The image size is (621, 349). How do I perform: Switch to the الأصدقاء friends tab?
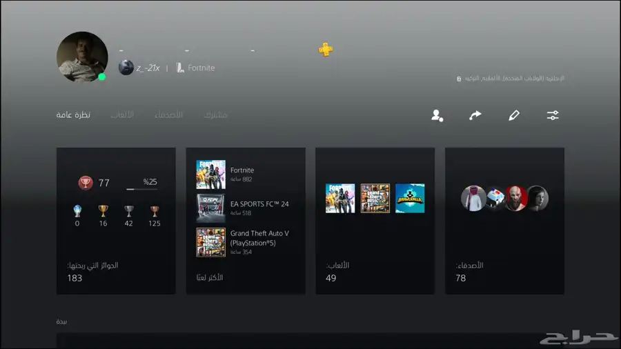click(x=169, y=114)
